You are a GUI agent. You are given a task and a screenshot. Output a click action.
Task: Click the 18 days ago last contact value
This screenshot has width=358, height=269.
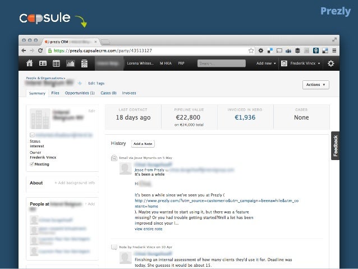(x=133, y=117)
